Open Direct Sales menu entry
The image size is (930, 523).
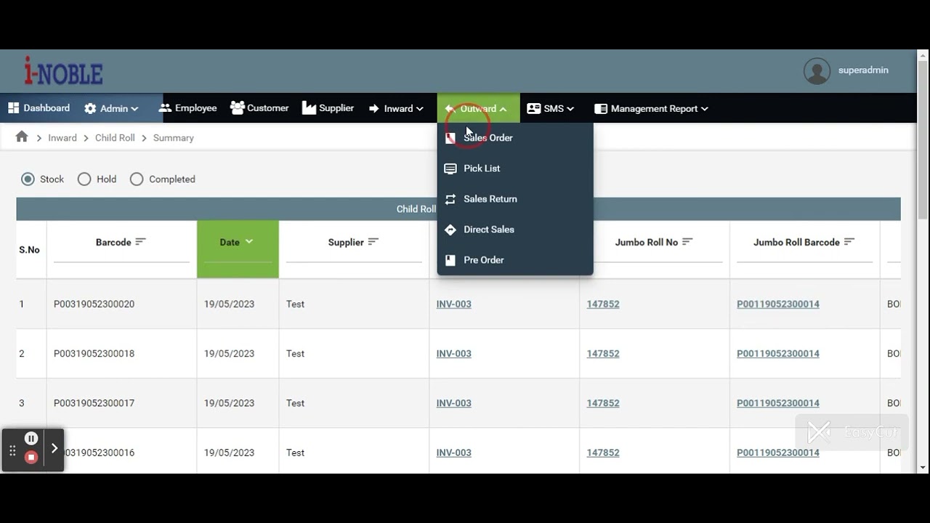click(x=515, y=230)
